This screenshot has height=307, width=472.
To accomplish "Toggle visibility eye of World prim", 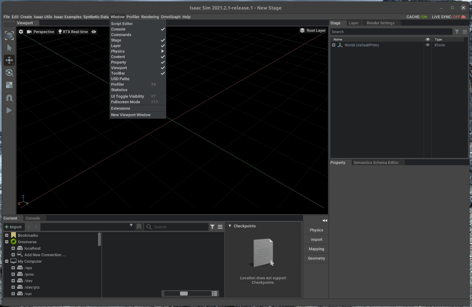I will (427, 45).
